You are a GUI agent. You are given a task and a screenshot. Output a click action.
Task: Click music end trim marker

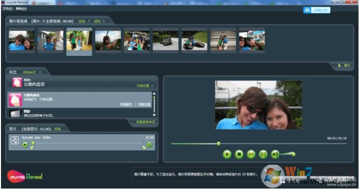(x=144, y=147)
